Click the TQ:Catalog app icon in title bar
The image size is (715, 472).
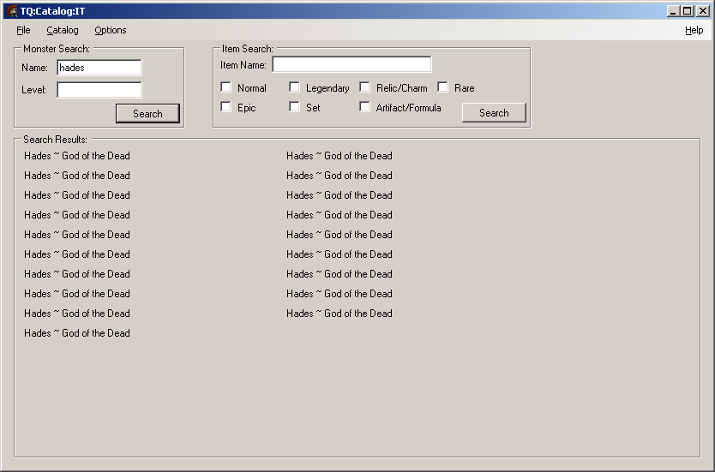(x=12, y=10)
